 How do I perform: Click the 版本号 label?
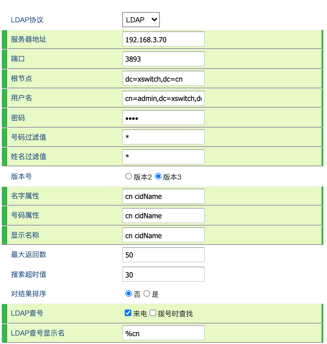tap(21, 177)
